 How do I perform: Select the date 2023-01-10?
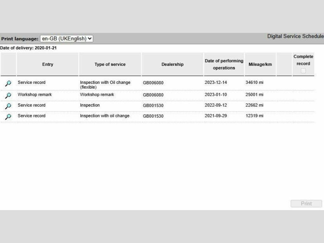(x=216, y=95)
